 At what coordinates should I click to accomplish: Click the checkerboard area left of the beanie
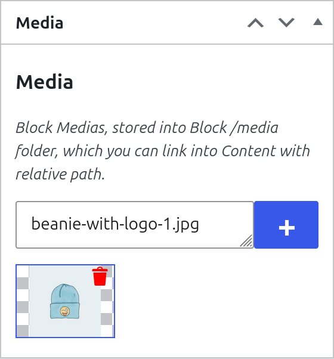coord(23,301)
